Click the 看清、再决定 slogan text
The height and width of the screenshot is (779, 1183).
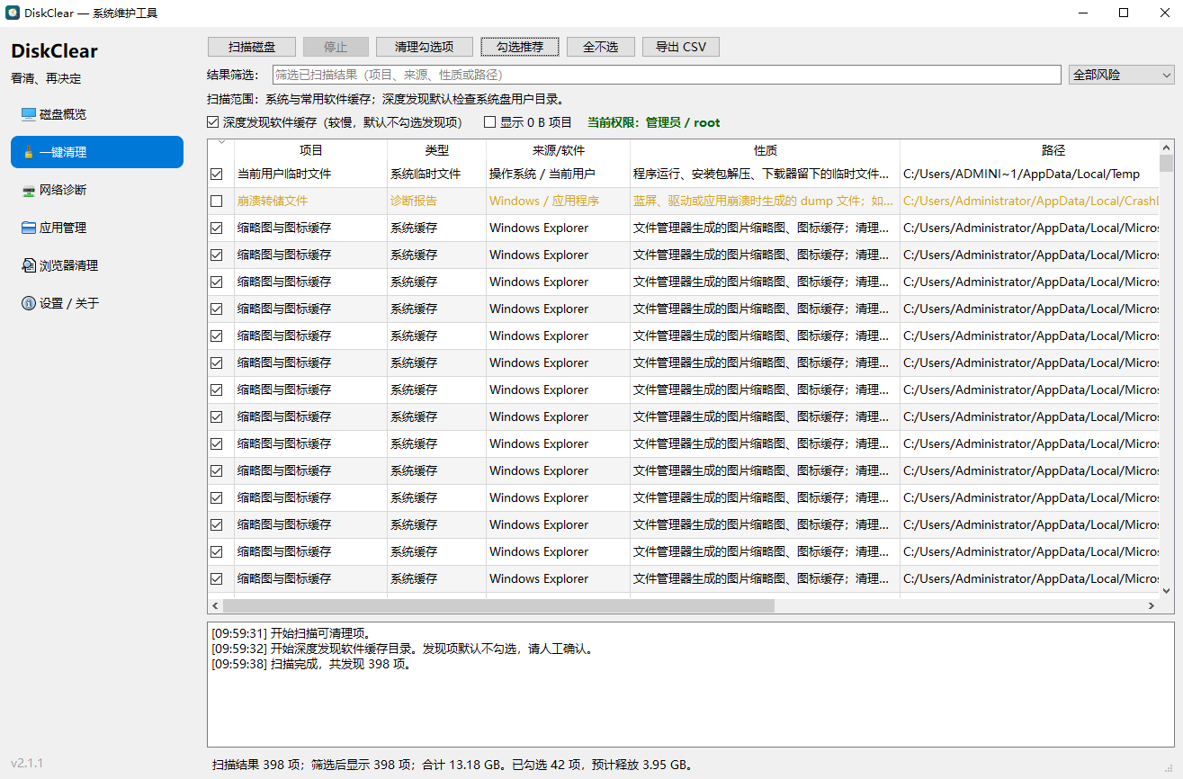coord(46,78)
